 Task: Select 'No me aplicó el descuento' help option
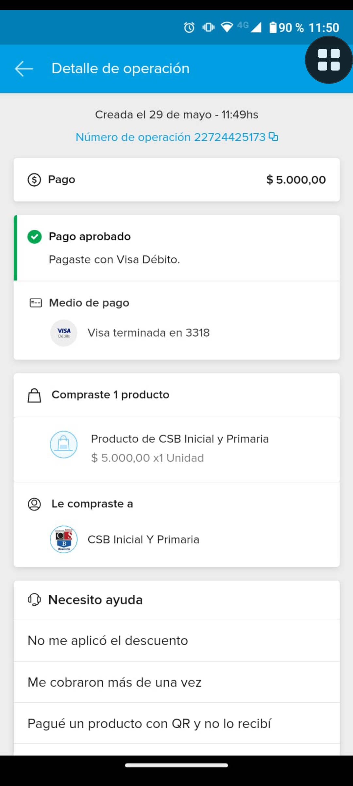[108, 641]
